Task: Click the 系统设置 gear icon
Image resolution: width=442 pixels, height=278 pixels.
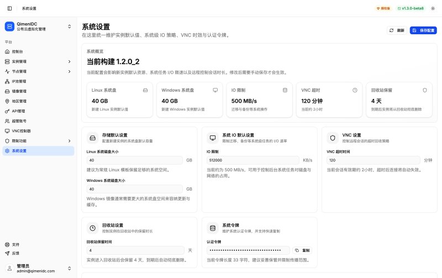Action: (x=7, y=151)
